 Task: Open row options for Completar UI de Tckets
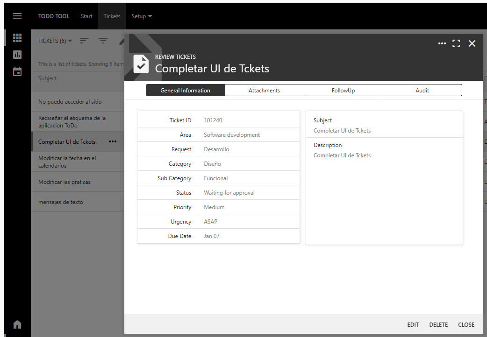[x=113, y=142]
